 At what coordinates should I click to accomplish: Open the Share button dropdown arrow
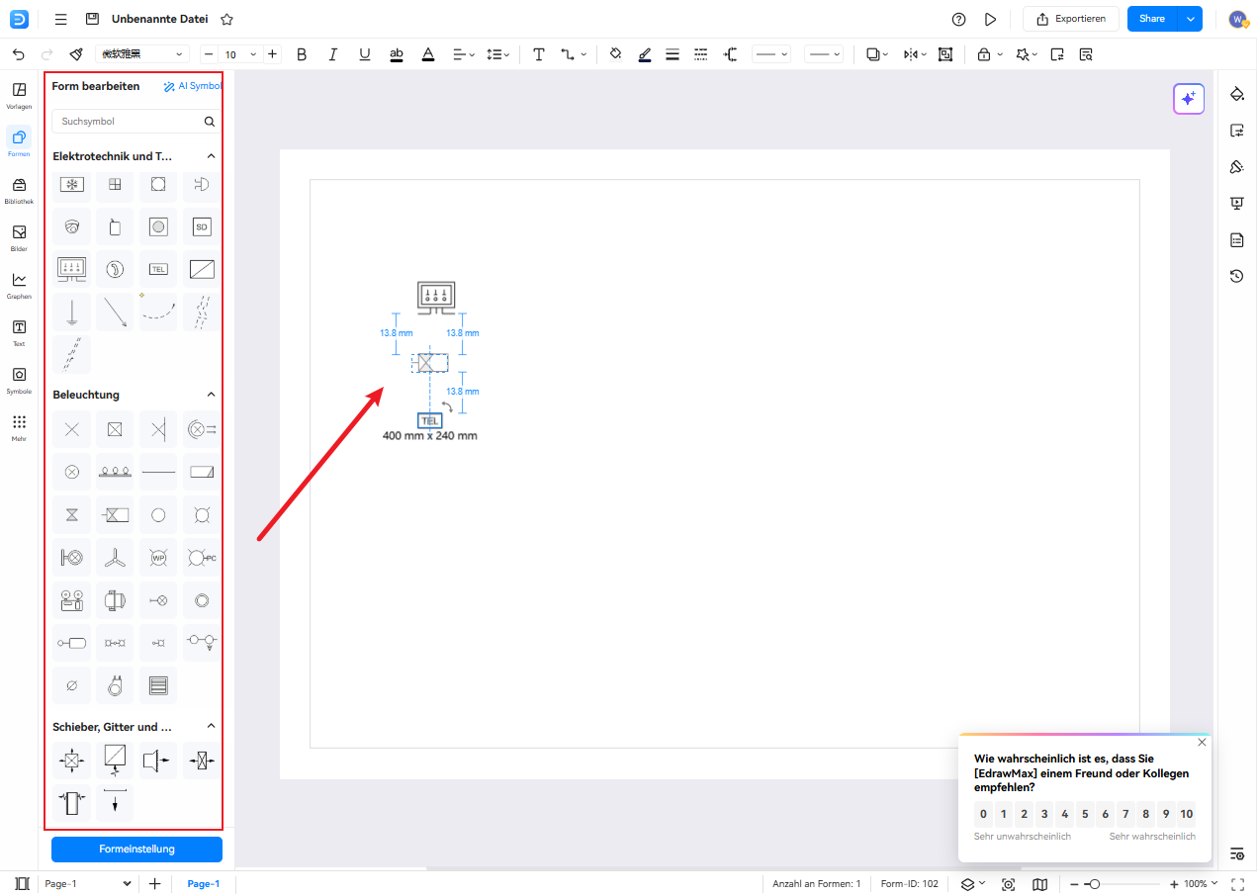1191,19
